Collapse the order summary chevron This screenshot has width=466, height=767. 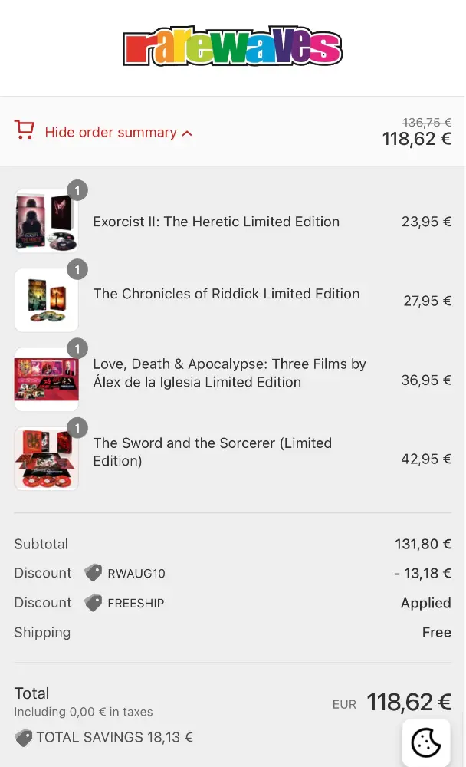click(188, 133)
